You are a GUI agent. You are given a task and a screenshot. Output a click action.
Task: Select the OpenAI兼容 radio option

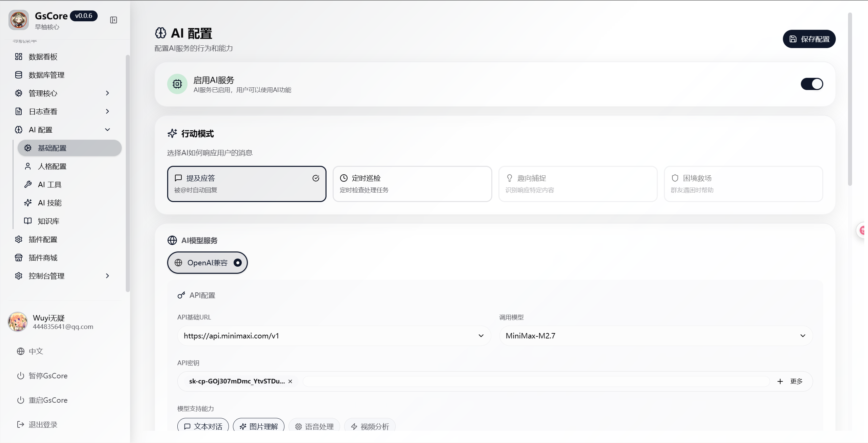click(x=238, y=263)
